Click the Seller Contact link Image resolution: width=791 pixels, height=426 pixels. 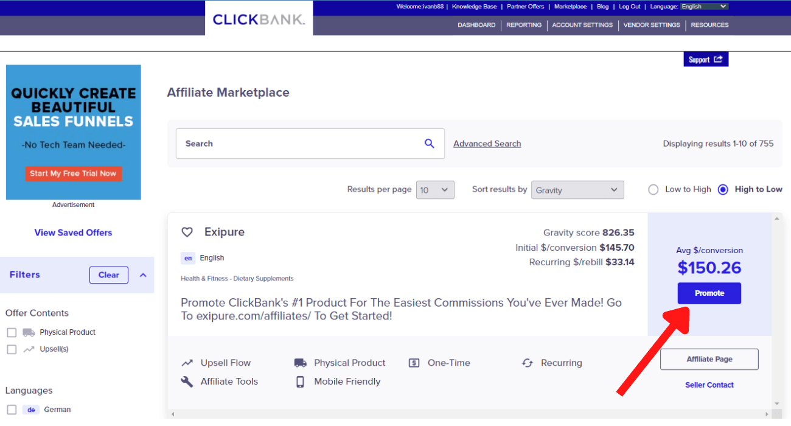pyautogui.click(x=709, y=385)
